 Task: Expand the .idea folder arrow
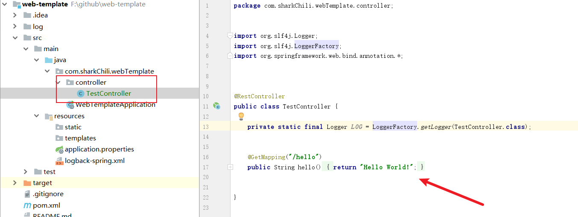point(15,15)
